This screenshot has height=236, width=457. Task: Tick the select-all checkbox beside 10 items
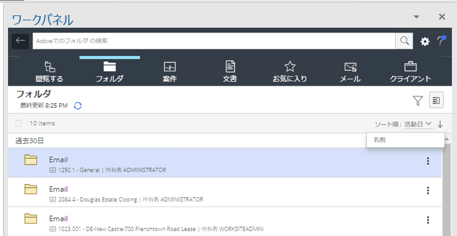point(19,123)
